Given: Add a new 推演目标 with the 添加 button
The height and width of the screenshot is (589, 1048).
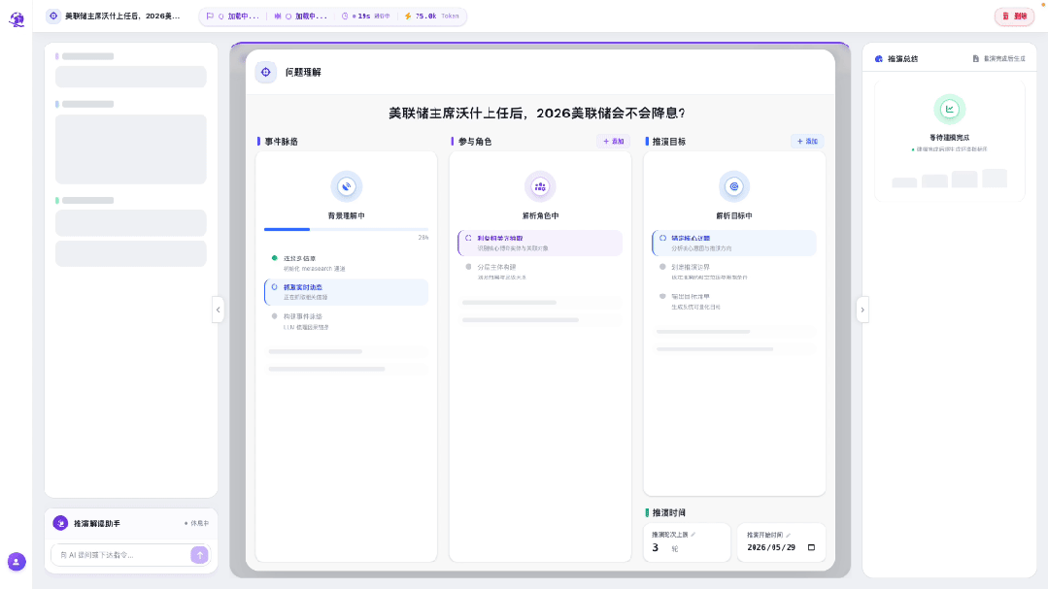Looking at the screenshot, I should coord(807,141).
